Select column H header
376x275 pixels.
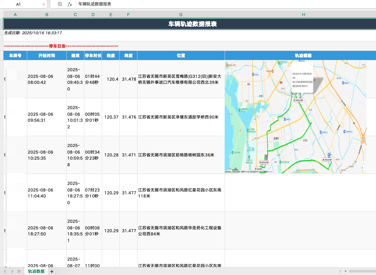pyautogui.click(x=303, y=15)
